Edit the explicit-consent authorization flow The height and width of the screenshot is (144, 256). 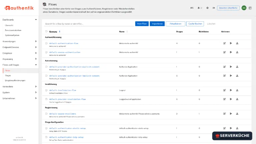[x=224, y=67]
